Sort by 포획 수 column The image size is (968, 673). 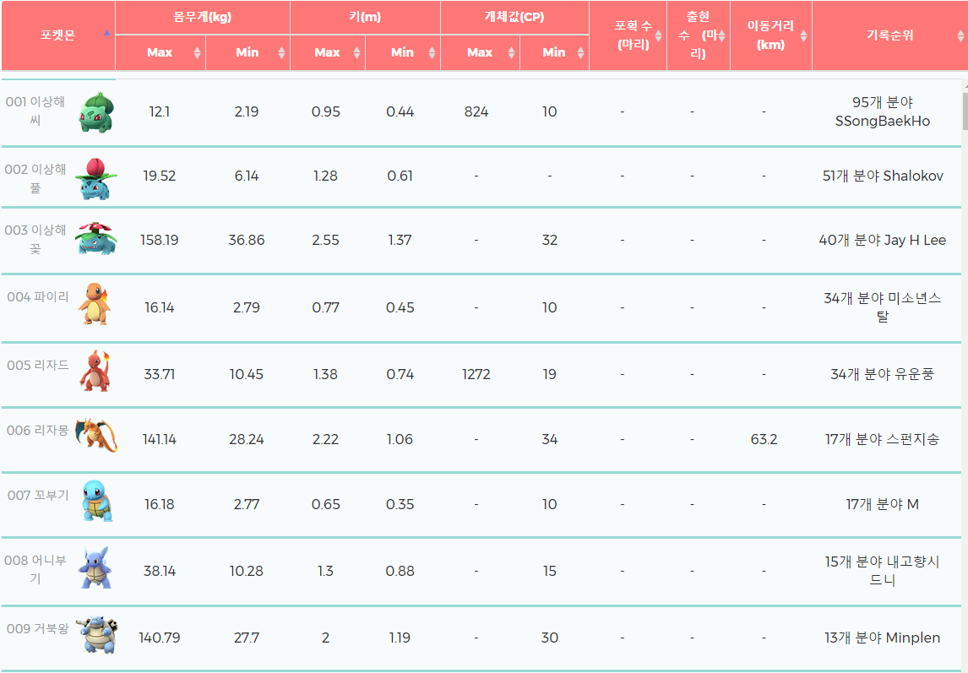pos(628,35)
